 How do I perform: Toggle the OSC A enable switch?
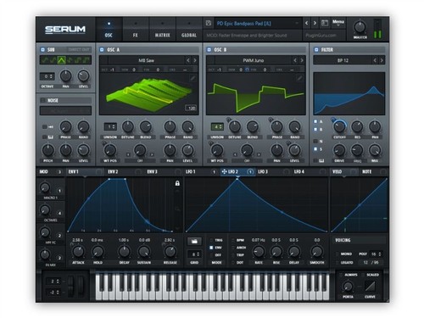coord(102,50)
